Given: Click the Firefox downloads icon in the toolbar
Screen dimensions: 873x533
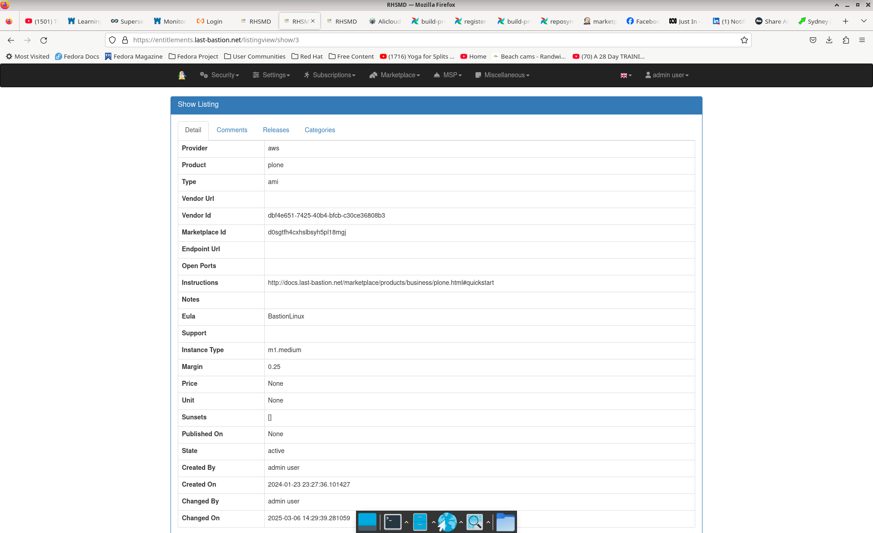Looking at the screenshot, I should click(828, 40).
